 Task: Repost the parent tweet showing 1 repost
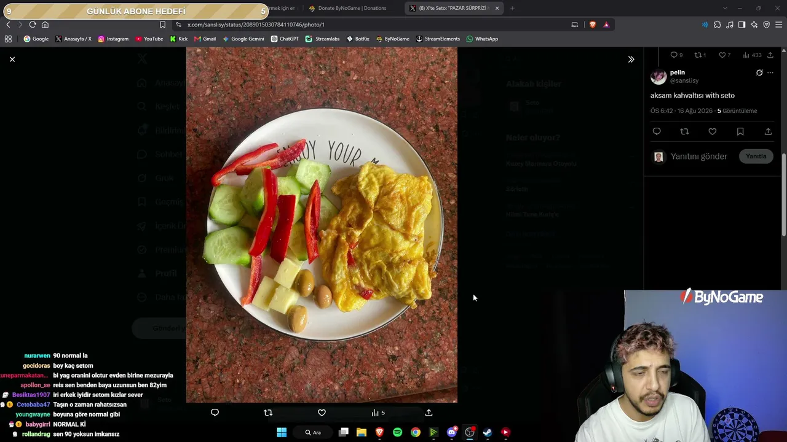pyautogui.click(x=700, y=55)
